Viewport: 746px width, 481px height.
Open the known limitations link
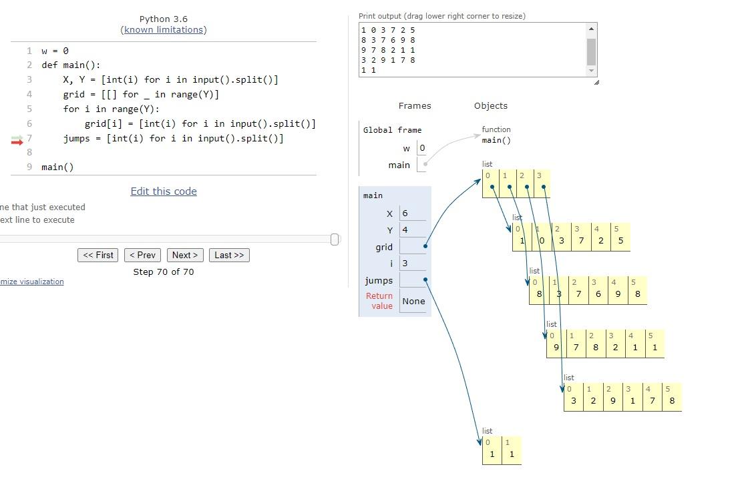162,29
